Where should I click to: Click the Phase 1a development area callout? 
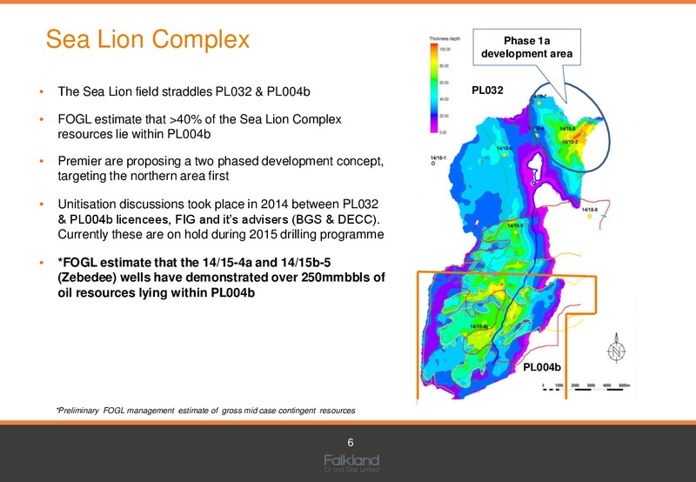pyautogui.click(x=527, y=47)
